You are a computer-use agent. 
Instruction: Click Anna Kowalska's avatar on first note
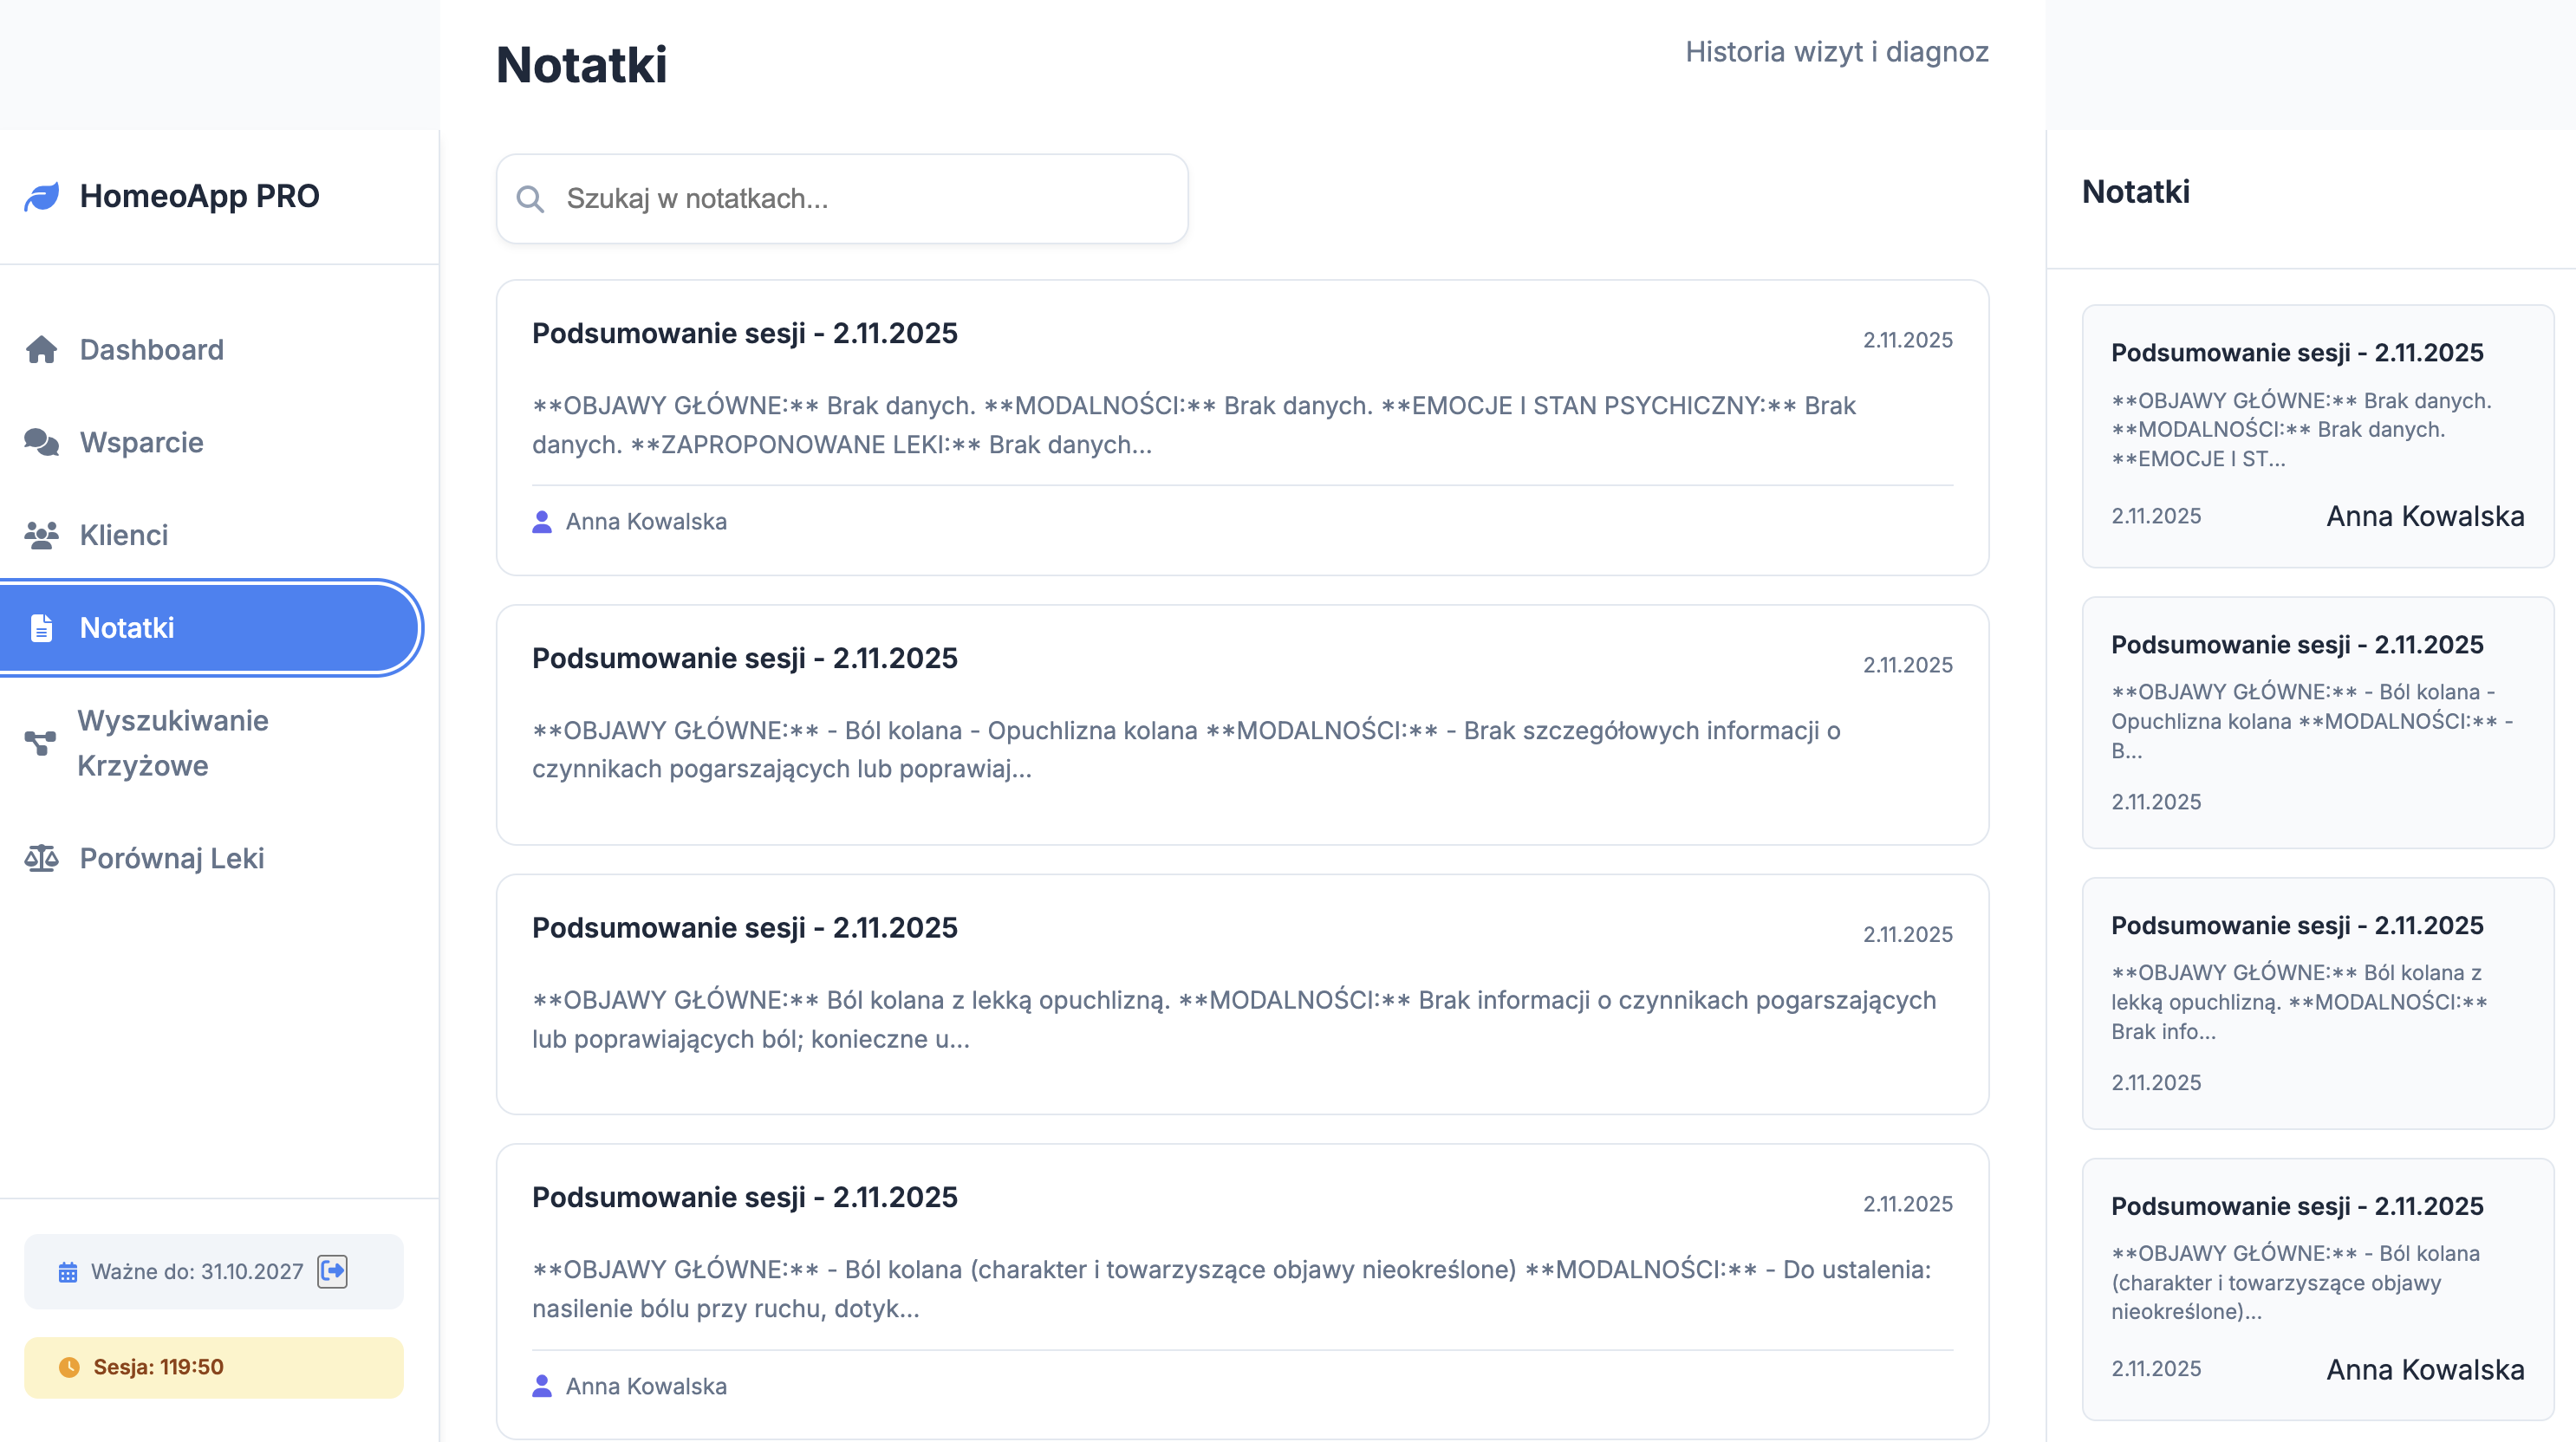(x=541, y=521)
